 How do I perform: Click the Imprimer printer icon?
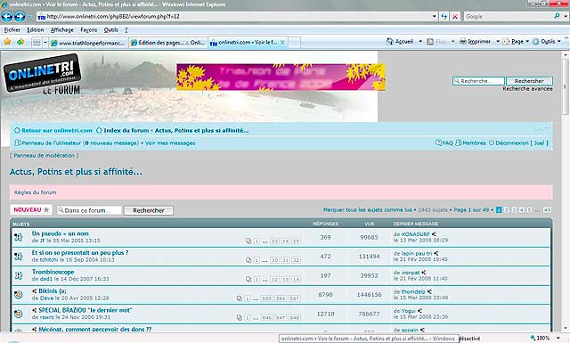tap(463, 42)
